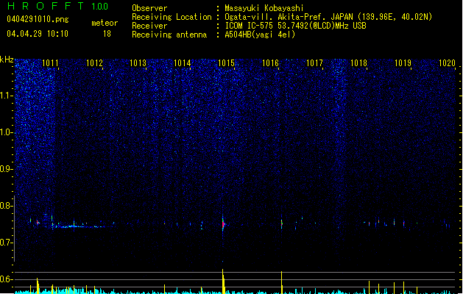Click the meteor label

coord(105,23)
